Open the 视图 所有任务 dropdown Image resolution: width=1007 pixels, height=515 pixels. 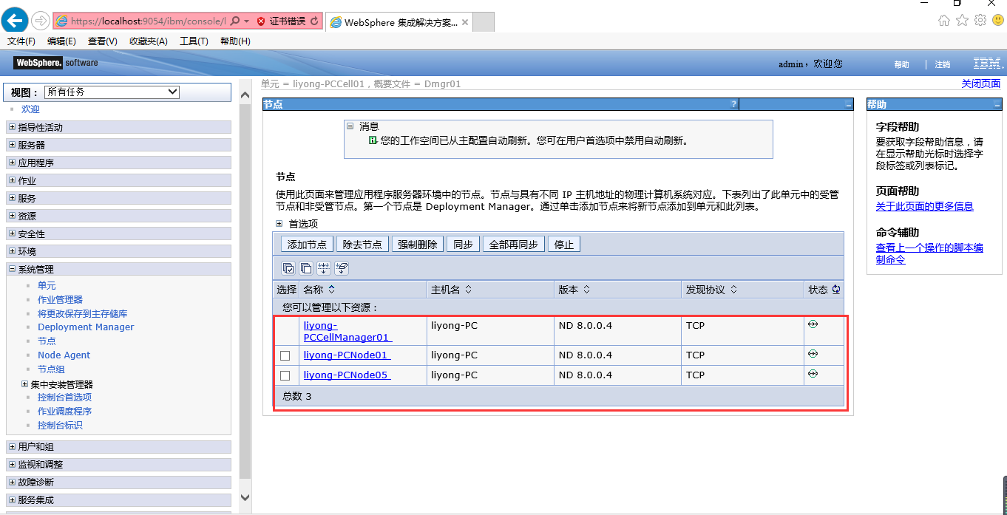[112, 92]
